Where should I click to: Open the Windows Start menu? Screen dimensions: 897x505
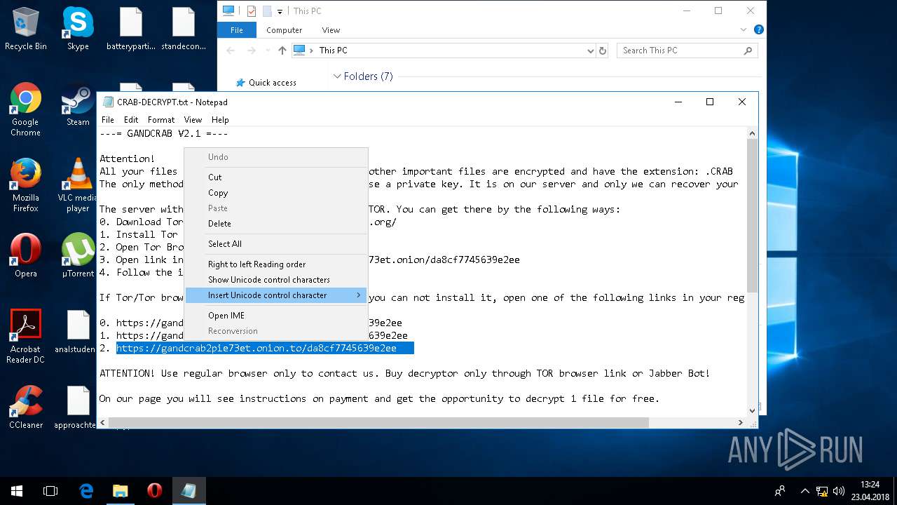click(17, 491)
